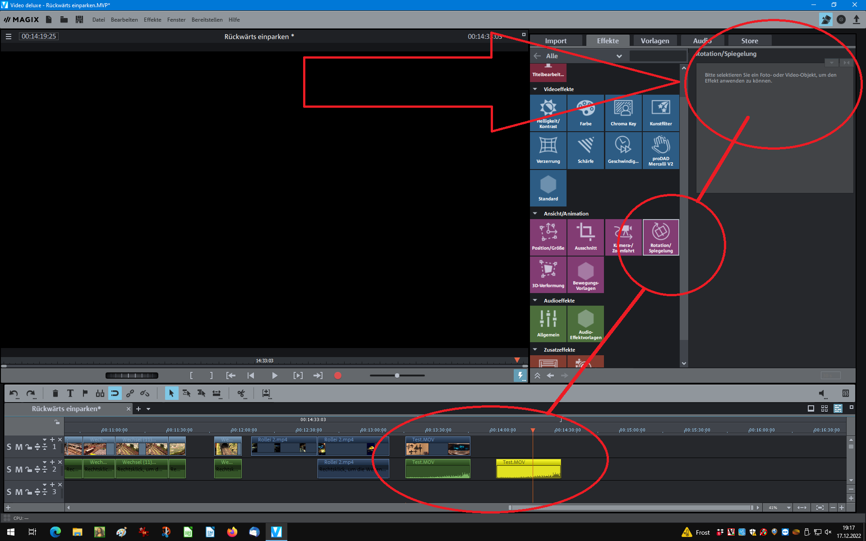Screen dimensions: 866x541
Task: Open track 1 options dropdown arrow
Action: [45, 440]
